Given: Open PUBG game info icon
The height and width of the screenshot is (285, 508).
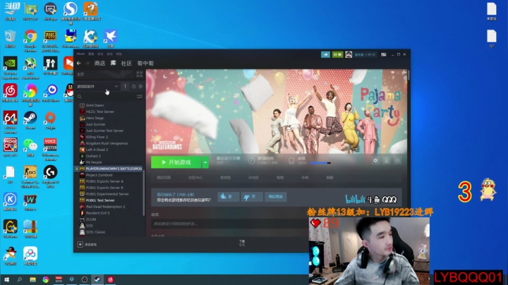Looking at the screenshot, I should pyautogui.click(x=387, y=160).
